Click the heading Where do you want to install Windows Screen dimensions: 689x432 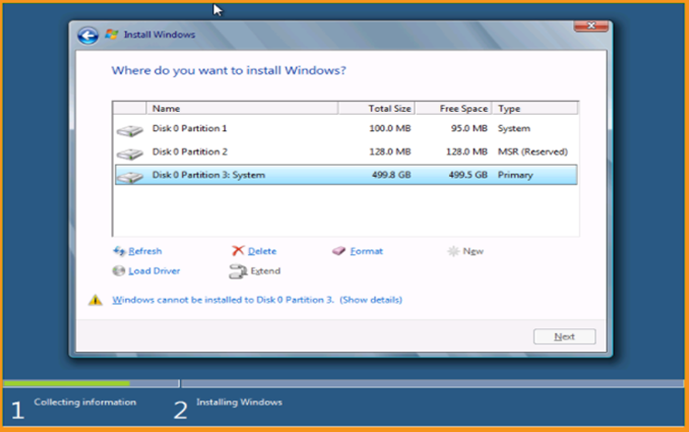(229, 71)
